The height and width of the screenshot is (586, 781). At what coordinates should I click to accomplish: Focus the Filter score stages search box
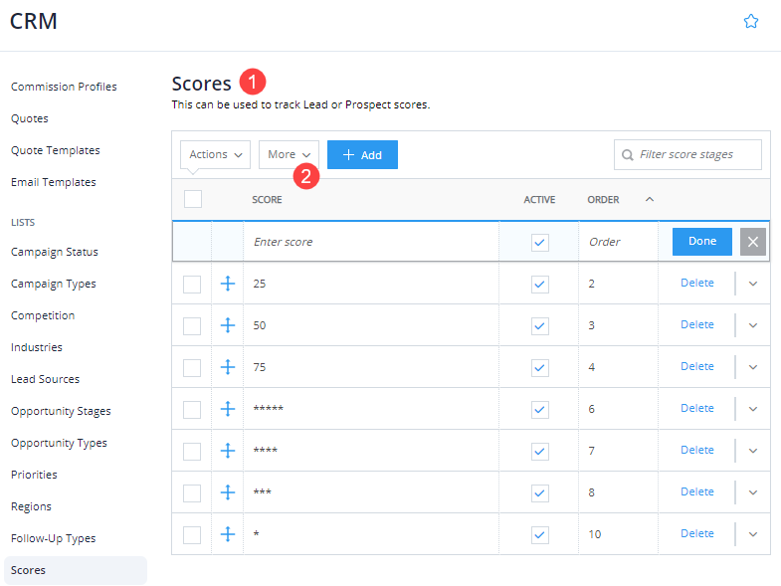coord(687,155)
